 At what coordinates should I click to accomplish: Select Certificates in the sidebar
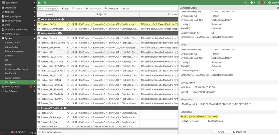click(11, 82)
